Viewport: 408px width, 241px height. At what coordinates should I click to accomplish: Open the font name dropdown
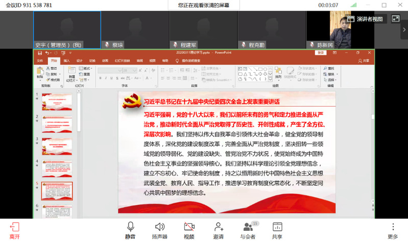point(119,70)
